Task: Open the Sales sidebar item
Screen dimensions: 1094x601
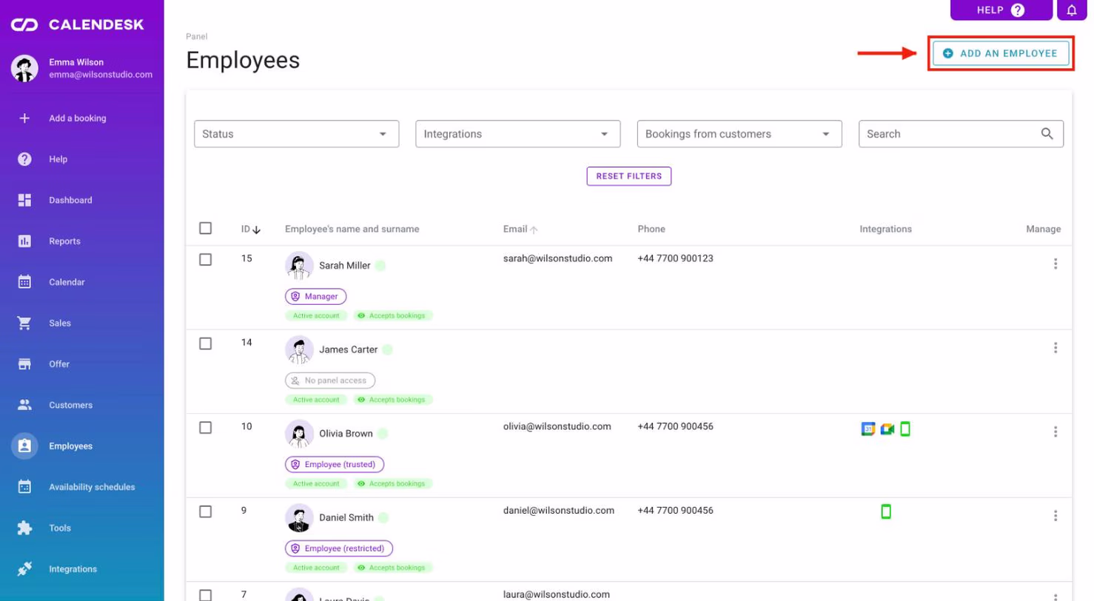Action: click(x=81, y=323)
